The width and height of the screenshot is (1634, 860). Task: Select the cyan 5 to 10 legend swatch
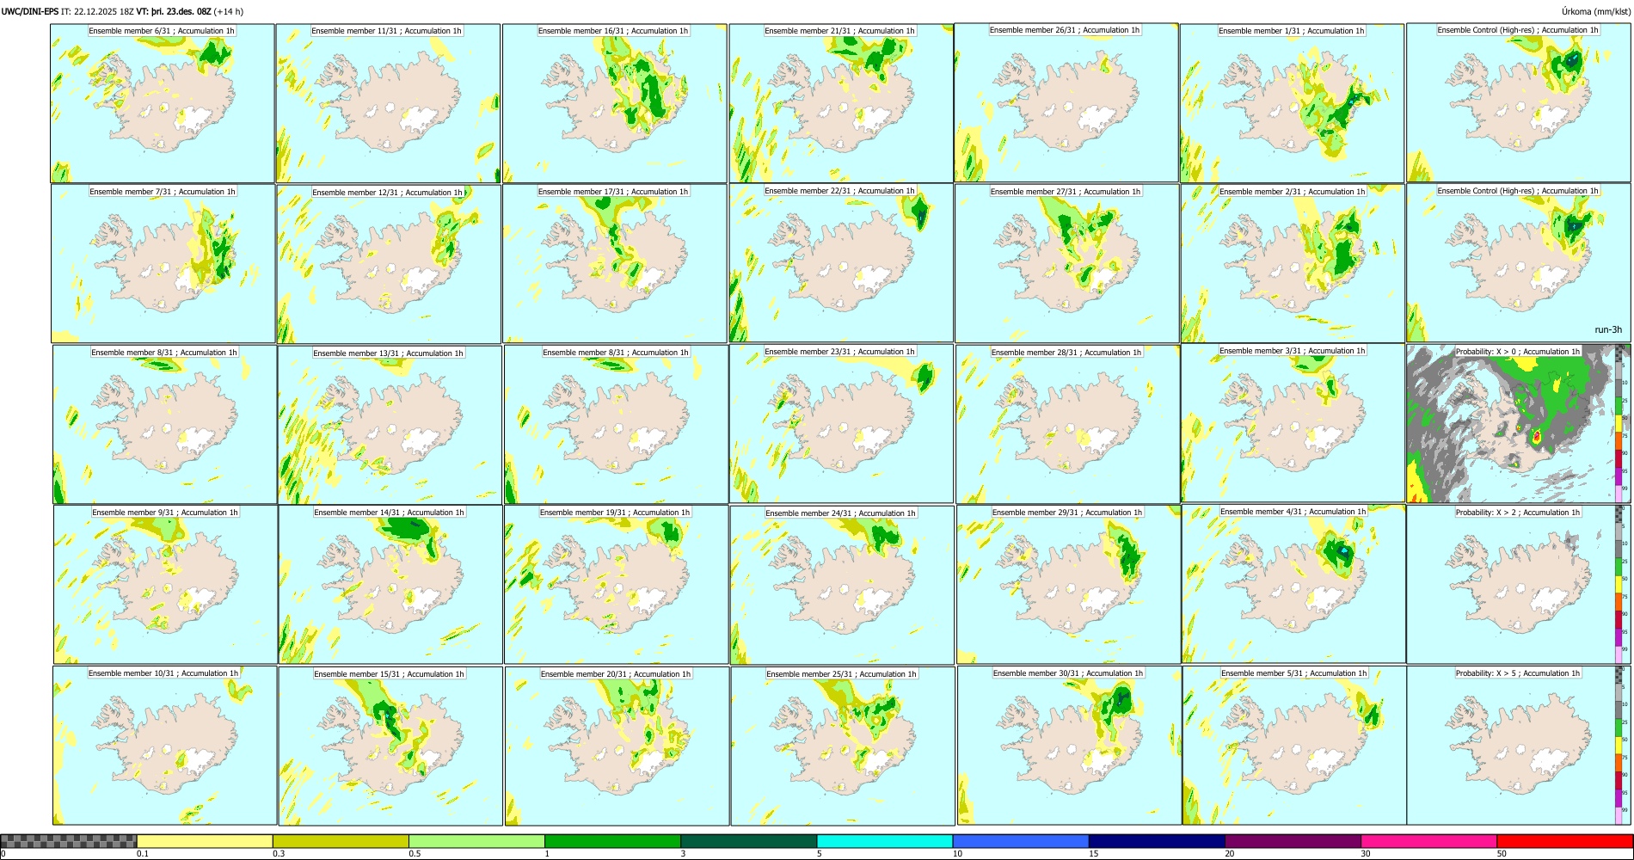(x=885, y=841)
